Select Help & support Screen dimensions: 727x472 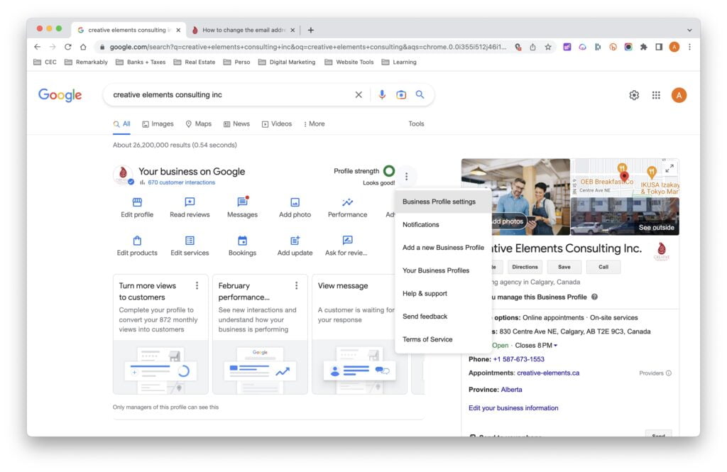(443, 294)
